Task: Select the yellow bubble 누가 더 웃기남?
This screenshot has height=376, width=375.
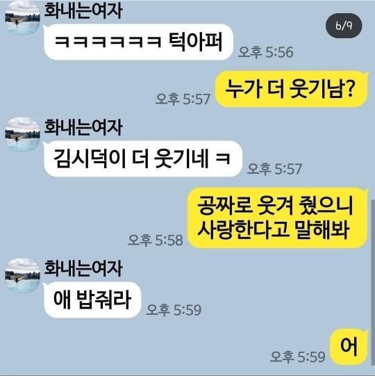Action: click(x=292, y=89)
